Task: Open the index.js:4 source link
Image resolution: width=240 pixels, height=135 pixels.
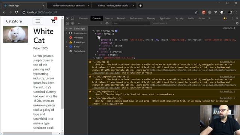Action: pyautogui.click(x=229, y=28)
